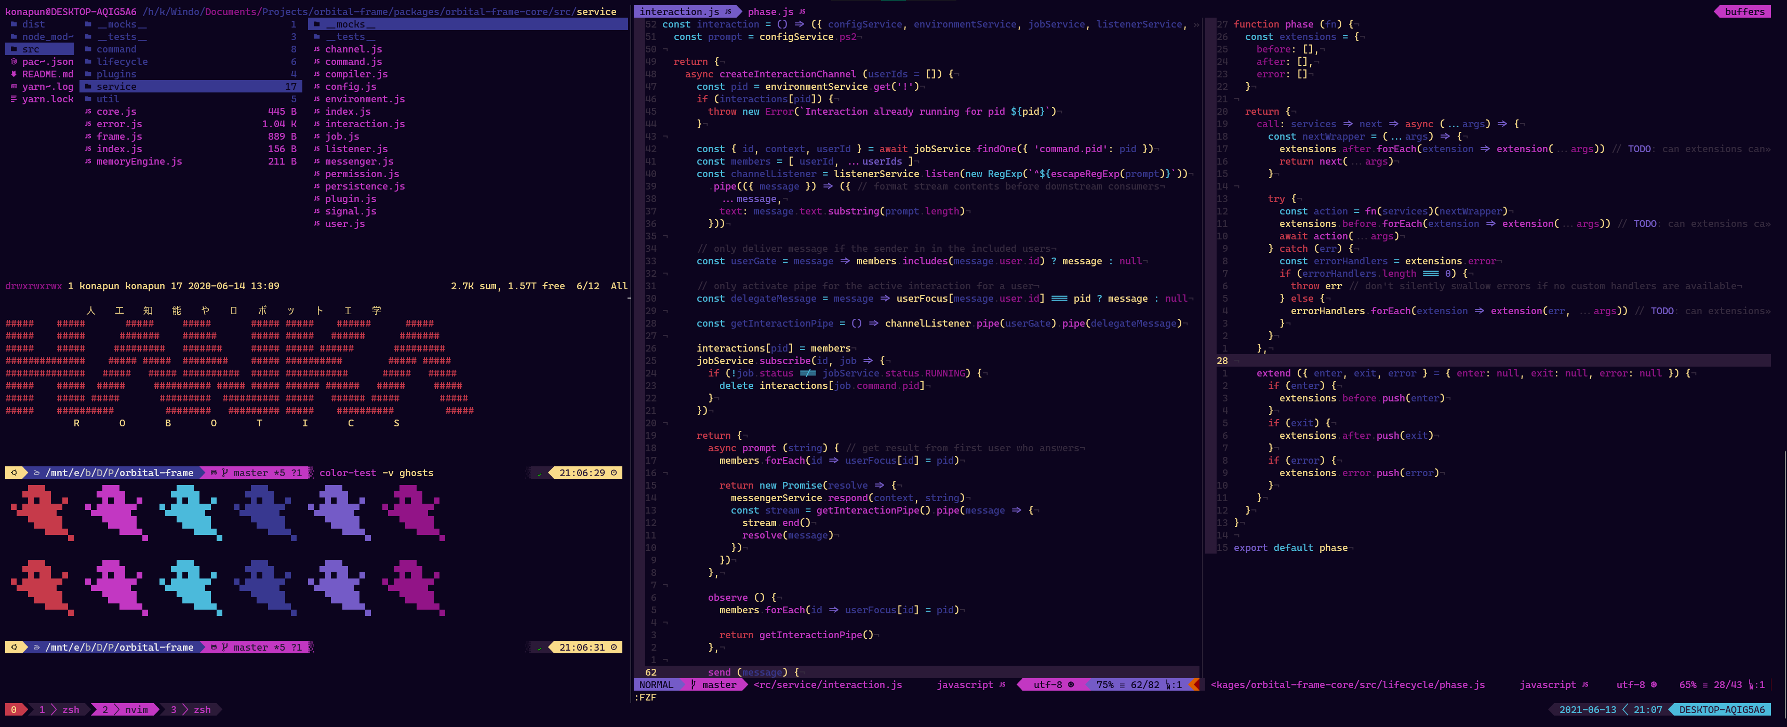Select the __tests__ folder in right column
This screenshot has height=727, width=1787.
tap(350, 37)
